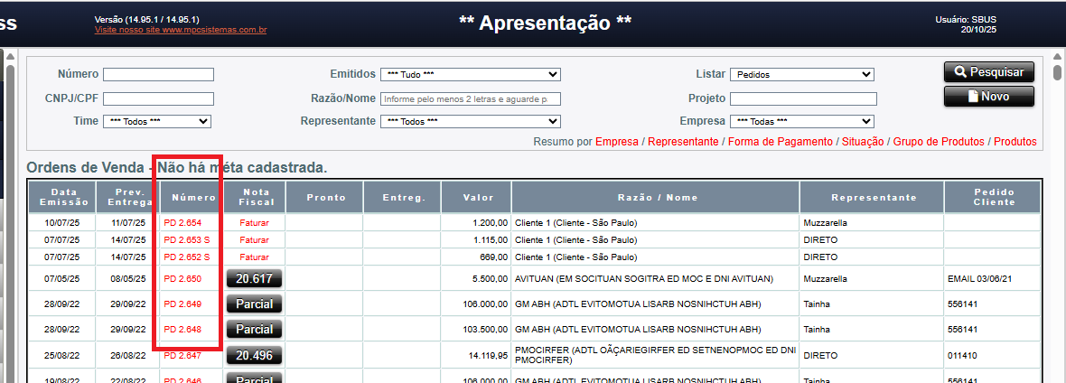Image resolution: width=1066 pixels, height=383 pixels.
Task: Click the Novo button to create order
Action: (x=988, y=96)
